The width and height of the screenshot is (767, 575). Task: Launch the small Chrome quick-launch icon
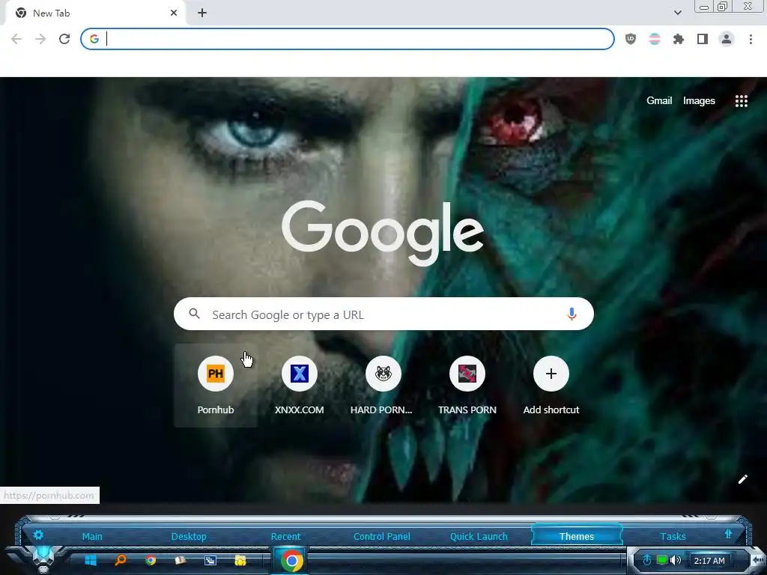(151, 560)
